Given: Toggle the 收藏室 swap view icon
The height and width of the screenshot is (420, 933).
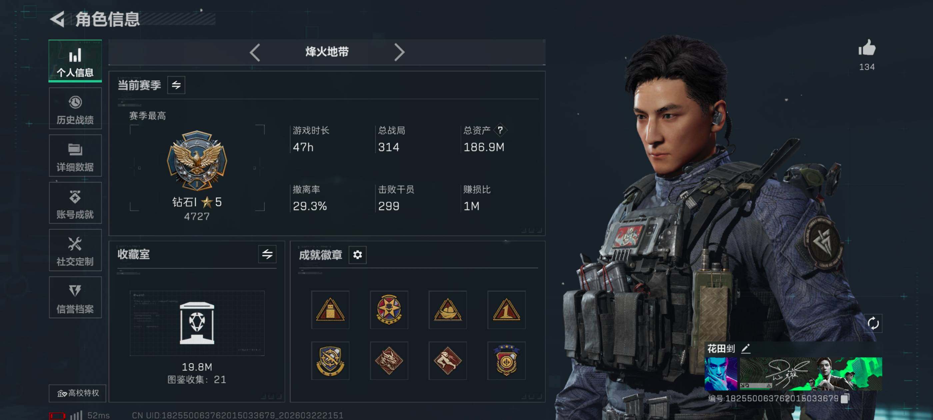Looking at the screenshot, I should (267, 254).
